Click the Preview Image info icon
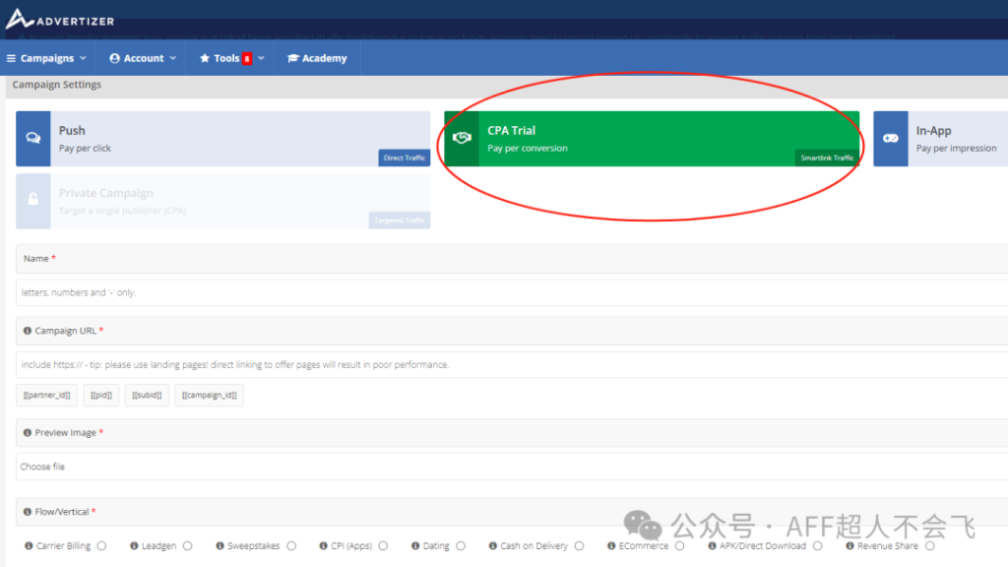 (x=28, y=433)
